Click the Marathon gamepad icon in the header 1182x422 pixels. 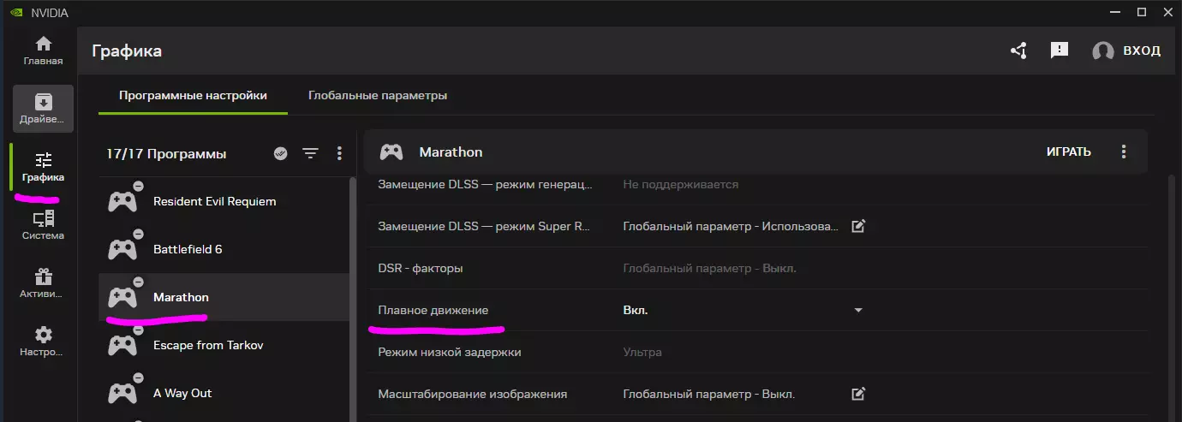tap(391, 152)
